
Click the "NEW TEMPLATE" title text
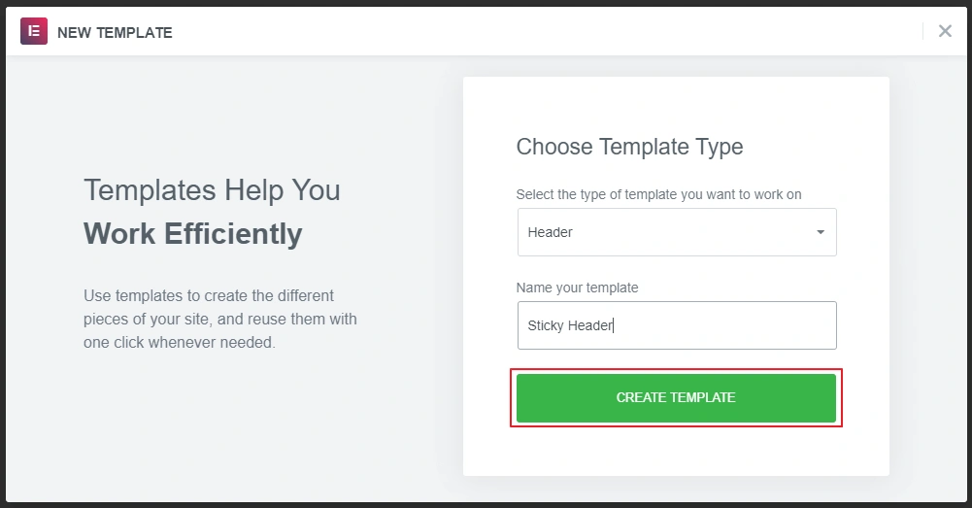[115, 33]
